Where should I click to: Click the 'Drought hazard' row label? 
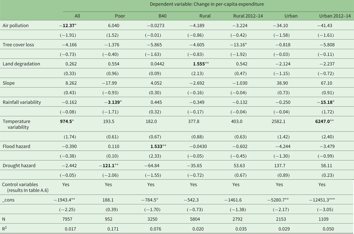point(19,165)
